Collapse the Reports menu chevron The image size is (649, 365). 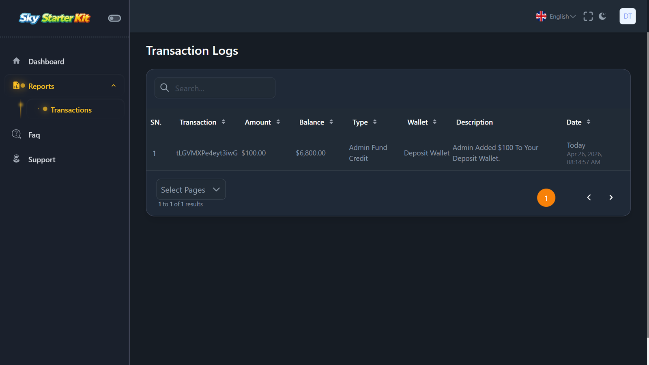(114, 86)
